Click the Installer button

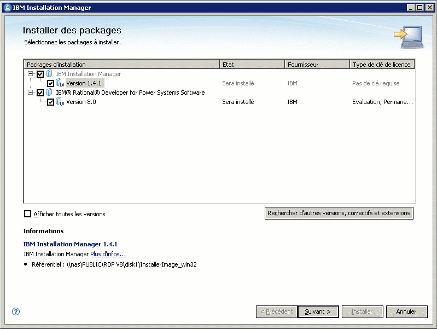[362, 311]
